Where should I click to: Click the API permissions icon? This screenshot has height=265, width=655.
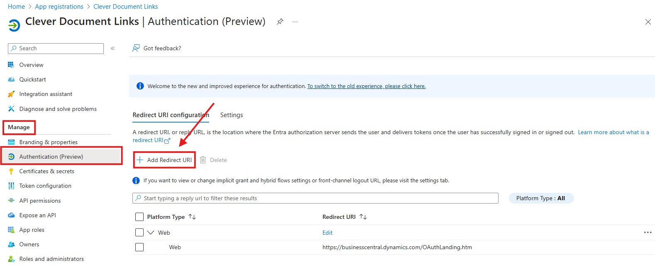(x=11, y=201)
